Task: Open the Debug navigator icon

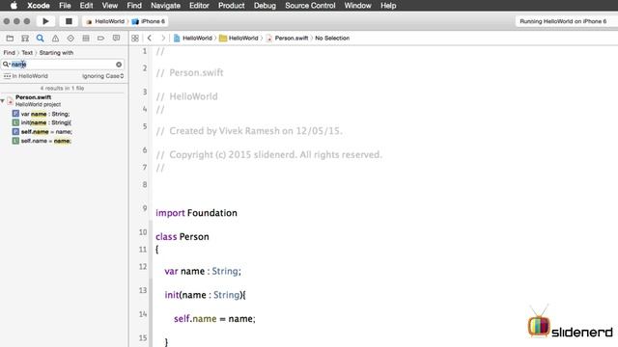Action: [86, 39]
